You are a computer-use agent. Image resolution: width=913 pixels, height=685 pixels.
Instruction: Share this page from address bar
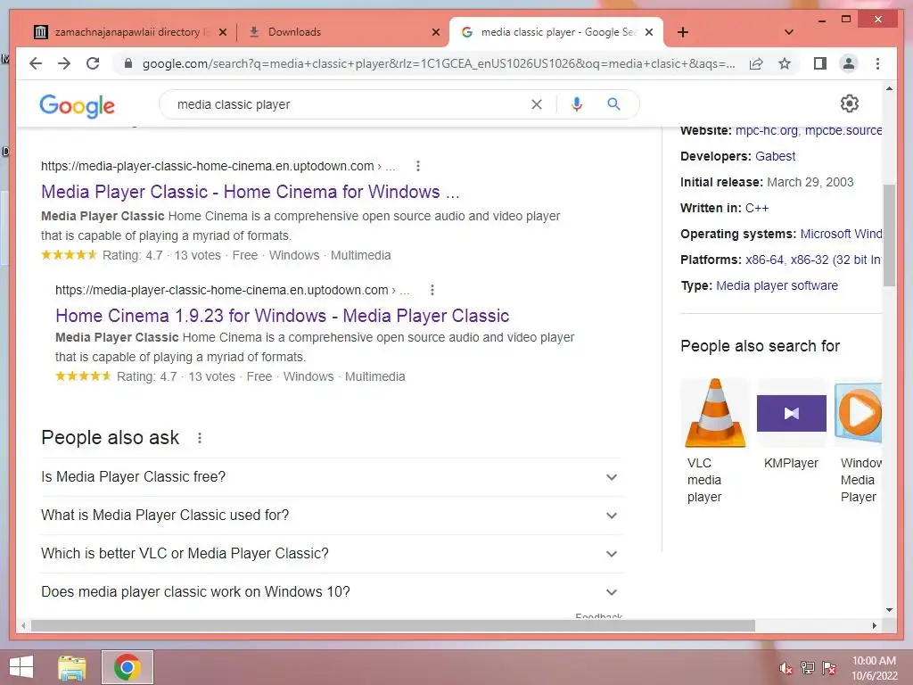756,63
